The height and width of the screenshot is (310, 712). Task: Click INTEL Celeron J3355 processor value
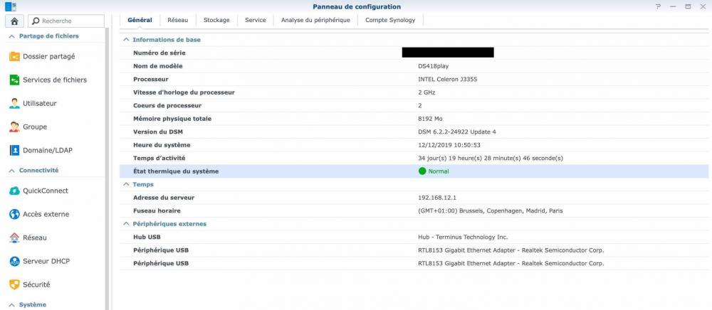(x=448, y=80)
